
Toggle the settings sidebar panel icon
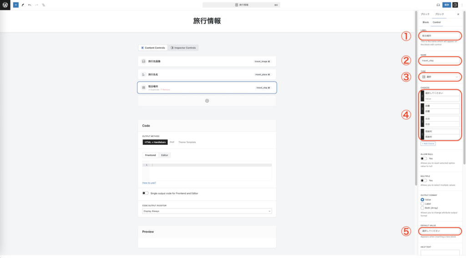455,5
